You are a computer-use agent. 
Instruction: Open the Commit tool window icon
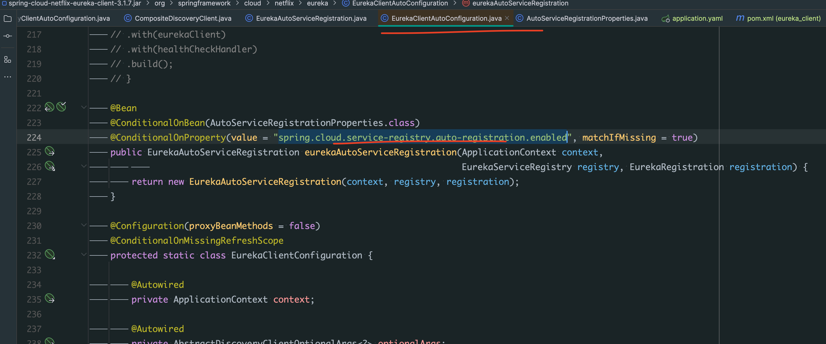tap(8, 36)
